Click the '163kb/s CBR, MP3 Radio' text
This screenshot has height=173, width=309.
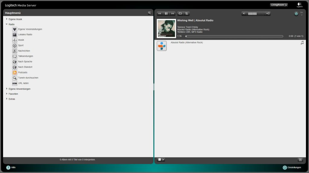pyautogui.click(x=190, y=32)
